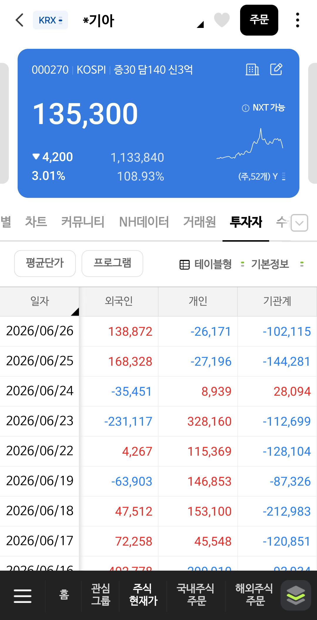Tap the options dots after 기본정보
Viewport: 317px width, 620px height.
pos(302,264)
